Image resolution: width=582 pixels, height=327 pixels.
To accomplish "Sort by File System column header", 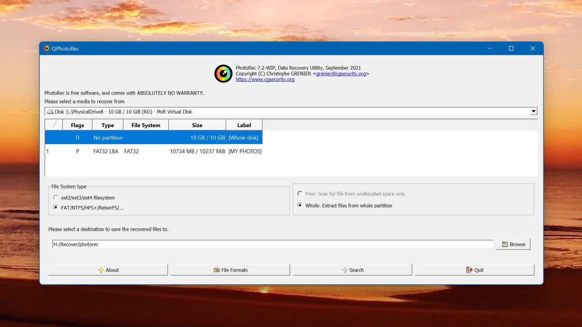I will pos(145,125).
